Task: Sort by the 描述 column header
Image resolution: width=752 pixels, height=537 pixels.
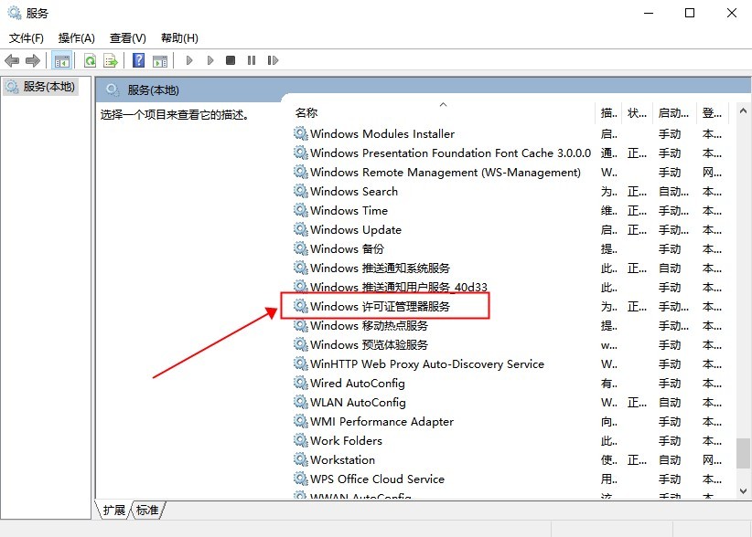Action: click(x=608, y=113)
